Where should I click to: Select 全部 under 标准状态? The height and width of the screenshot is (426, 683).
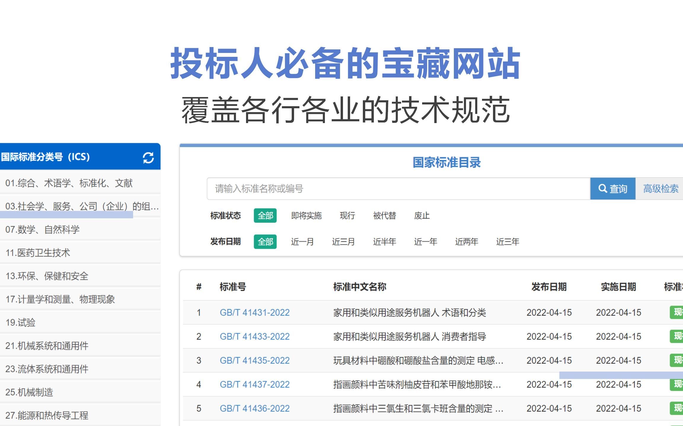click(265, 215)
